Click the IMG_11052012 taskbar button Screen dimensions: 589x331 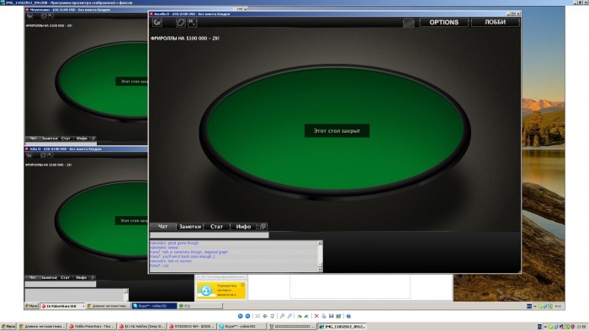pos(342,327)
